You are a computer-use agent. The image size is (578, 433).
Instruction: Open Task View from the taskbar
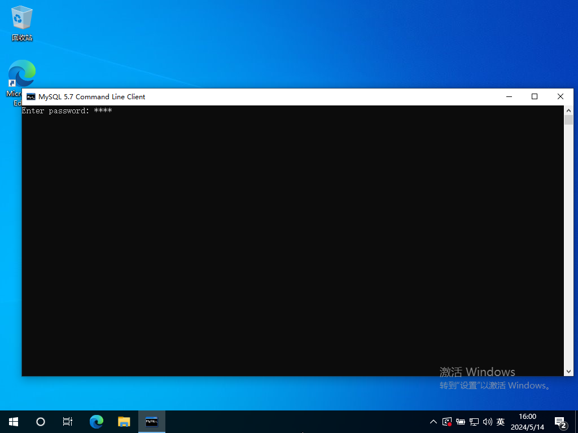click(x=67, y=421)
